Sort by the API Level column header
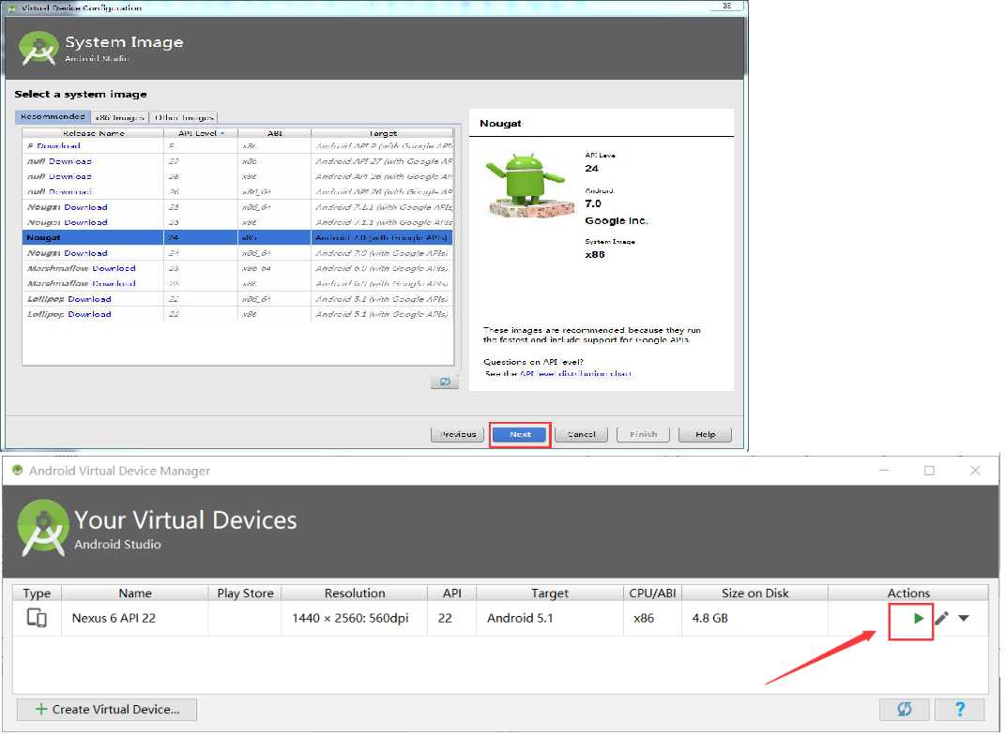1006x736 pixels. [x=201, y=133]
